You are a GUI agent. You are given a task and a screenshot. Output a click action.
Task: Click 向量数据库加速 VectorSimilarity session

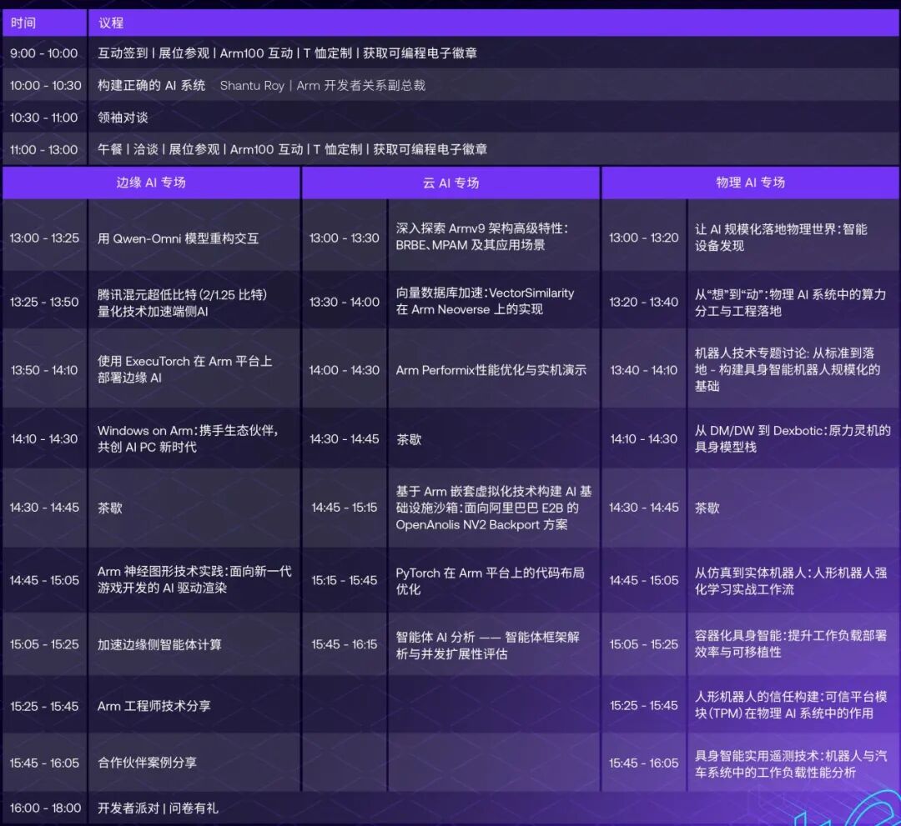(x=485, y=301)
